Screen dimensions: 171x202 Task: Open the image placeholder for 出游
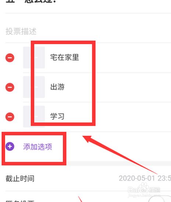34,87
